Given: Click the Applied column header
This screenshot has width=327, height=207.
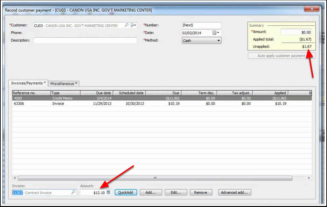Looking at the screenshot, I should coord(270,93).
